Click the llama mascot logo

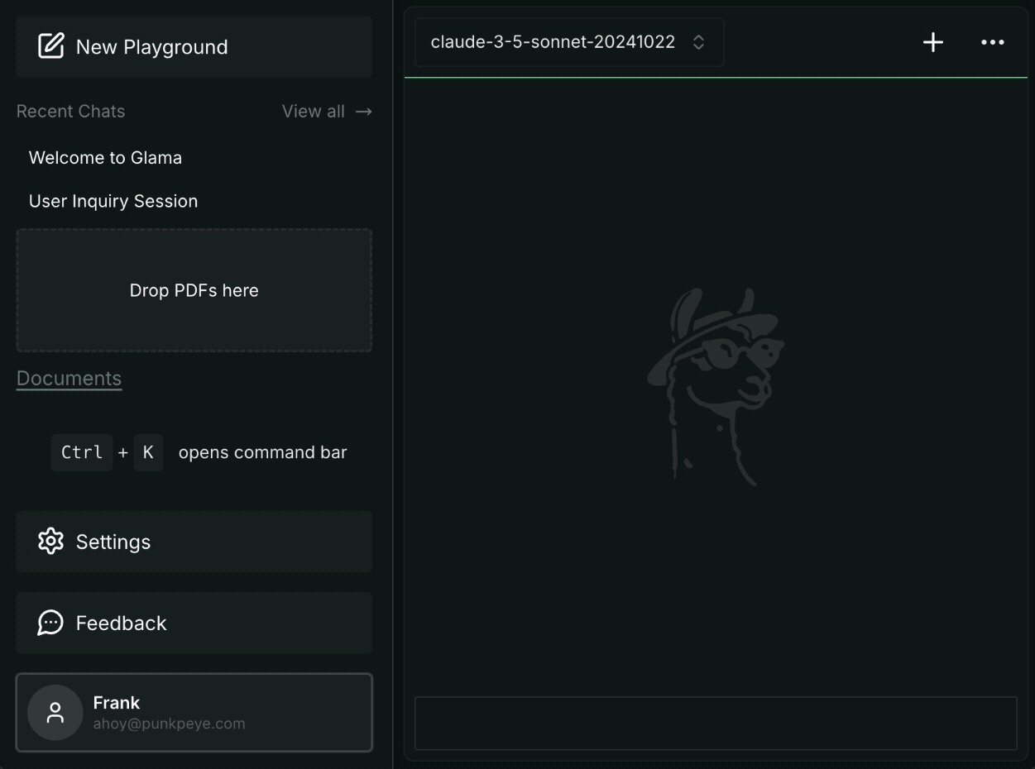click(x=716, y=386)
